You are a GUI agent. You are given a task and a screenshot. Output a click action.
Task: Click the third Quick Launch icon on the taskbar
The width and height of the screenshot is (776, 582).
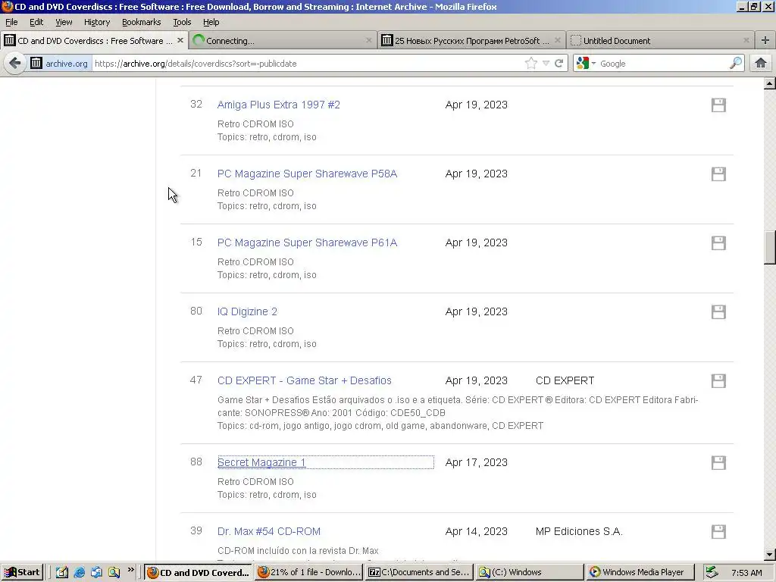coord(96,573)
